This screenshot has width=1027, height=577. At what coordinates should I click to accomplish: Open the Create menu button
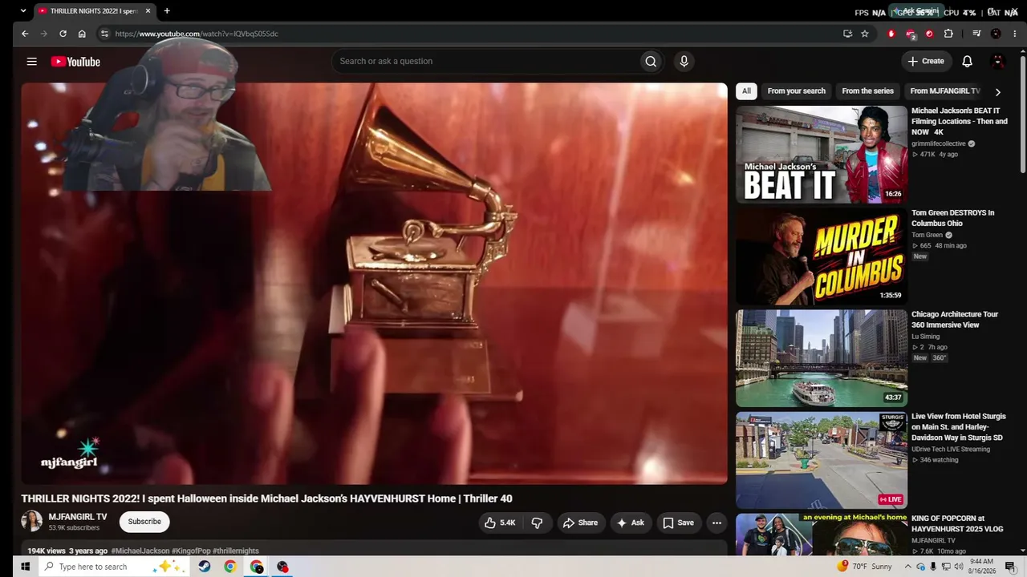pos(925,61)
